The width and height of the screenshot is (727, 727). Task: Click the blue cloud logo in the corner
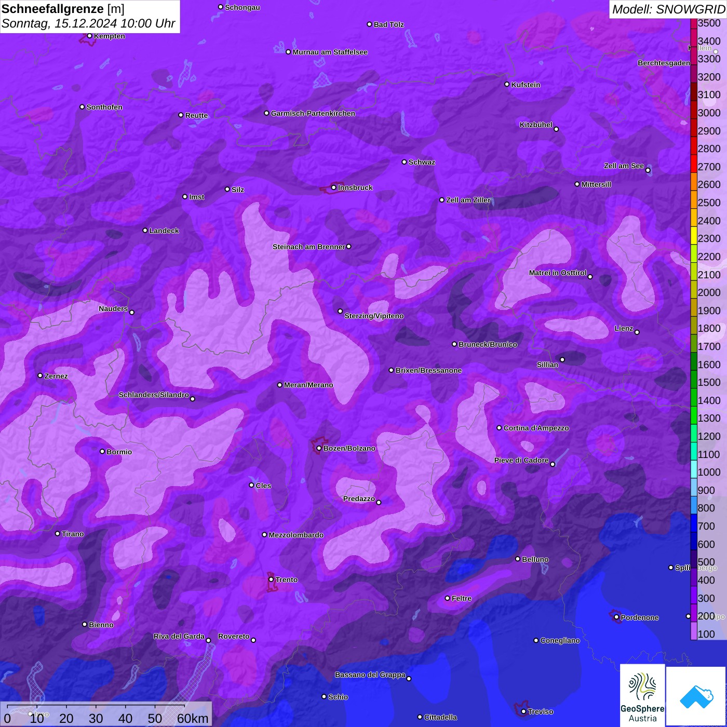coord(696,696)
